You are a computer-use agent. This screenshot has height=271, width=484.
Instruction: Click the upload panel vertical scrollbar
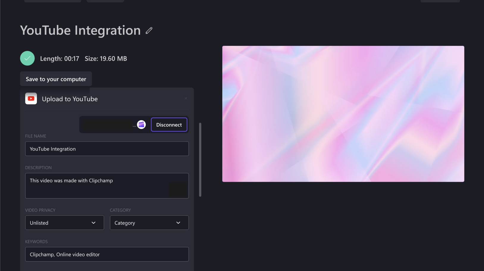(200, 160)
